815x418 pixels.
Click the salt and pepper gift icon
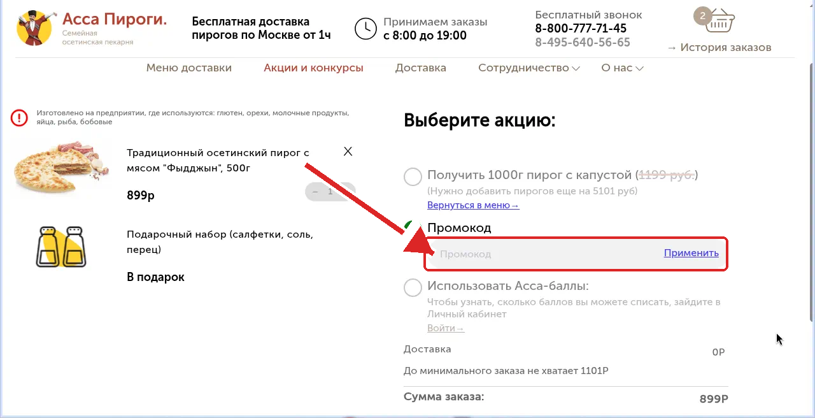coord(60,246)
